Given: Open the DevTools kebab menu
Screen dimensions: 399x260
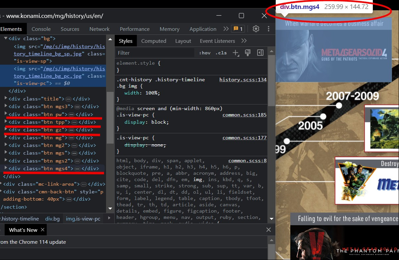Looking at the screenshot, I should click(x=268, y=29).
